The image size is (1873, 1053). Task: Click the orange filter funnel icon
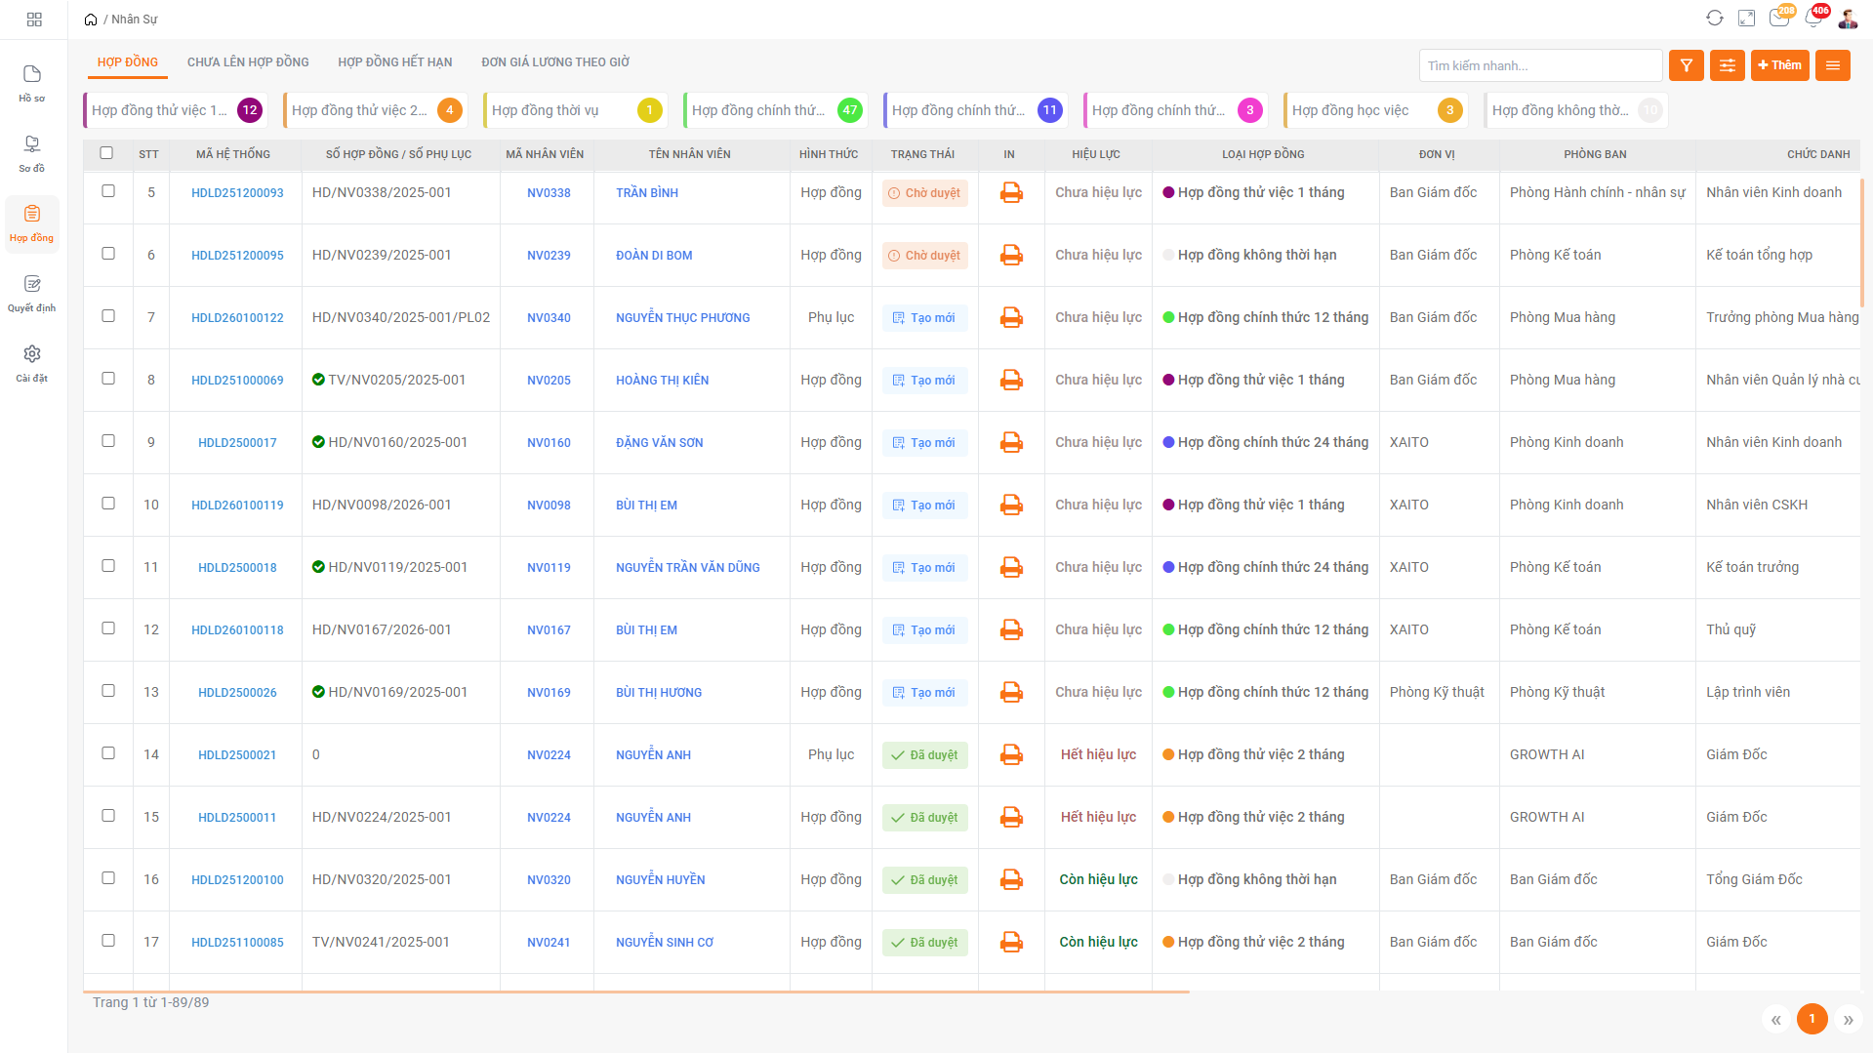tap(1686, 65)
